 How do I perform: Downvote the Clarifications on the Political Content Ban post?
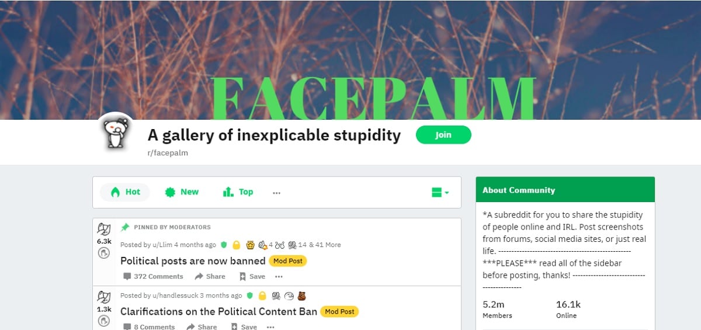click(104, 321)
